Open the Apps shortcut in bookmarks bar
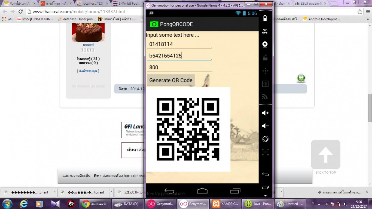This screenshot has height=209, width=372. pos(7,19)
